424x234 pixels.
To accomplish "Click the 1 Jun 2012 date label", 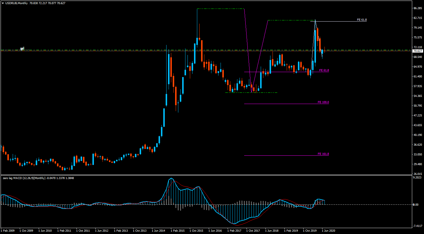I will point(102,230).
